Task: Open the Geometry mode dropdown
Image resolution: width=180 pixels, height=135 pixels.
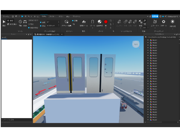Action: 33,20
